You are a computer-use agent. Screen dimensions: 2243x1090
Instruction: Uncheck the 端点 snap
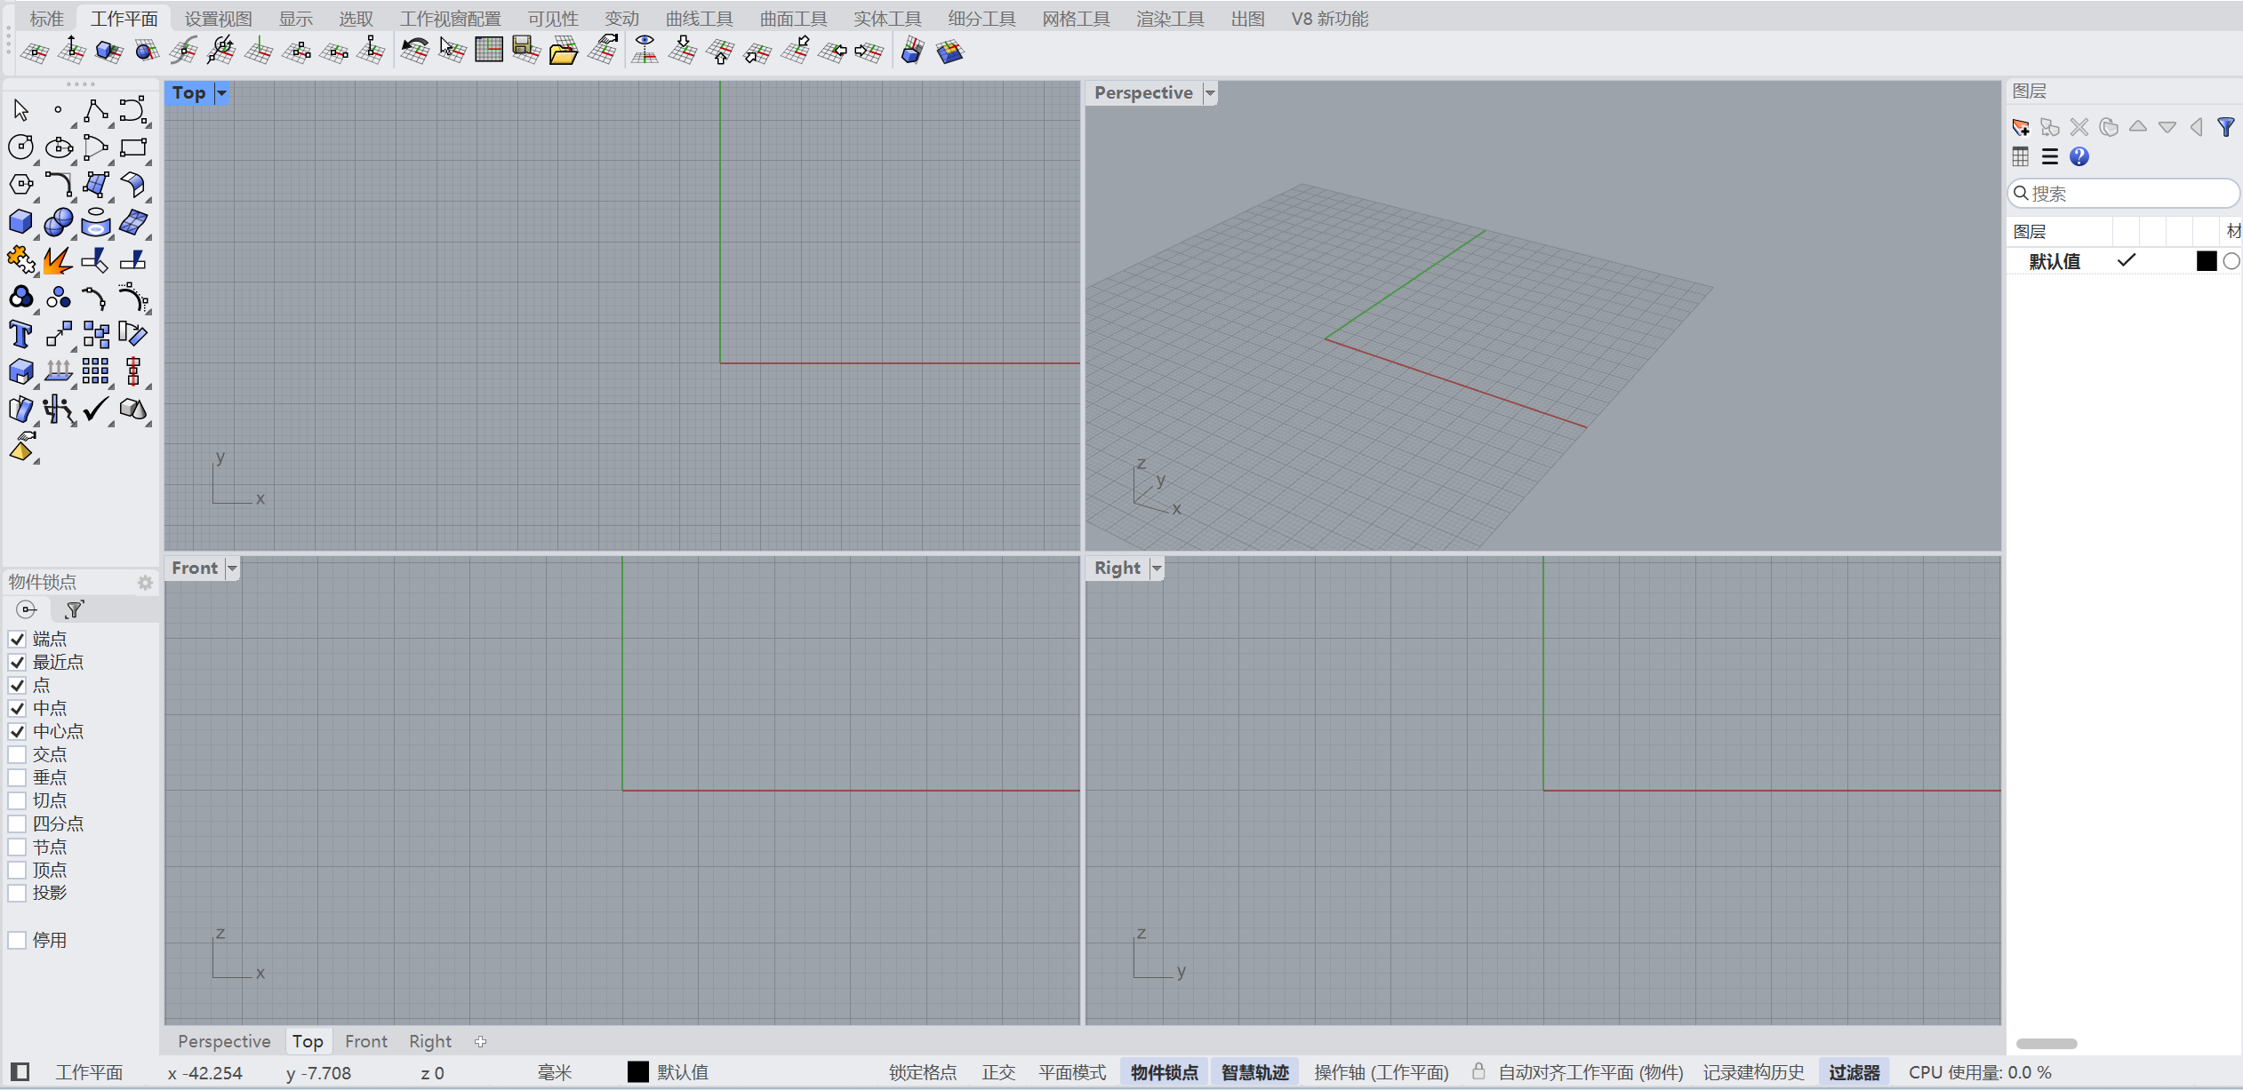[17, 639]
